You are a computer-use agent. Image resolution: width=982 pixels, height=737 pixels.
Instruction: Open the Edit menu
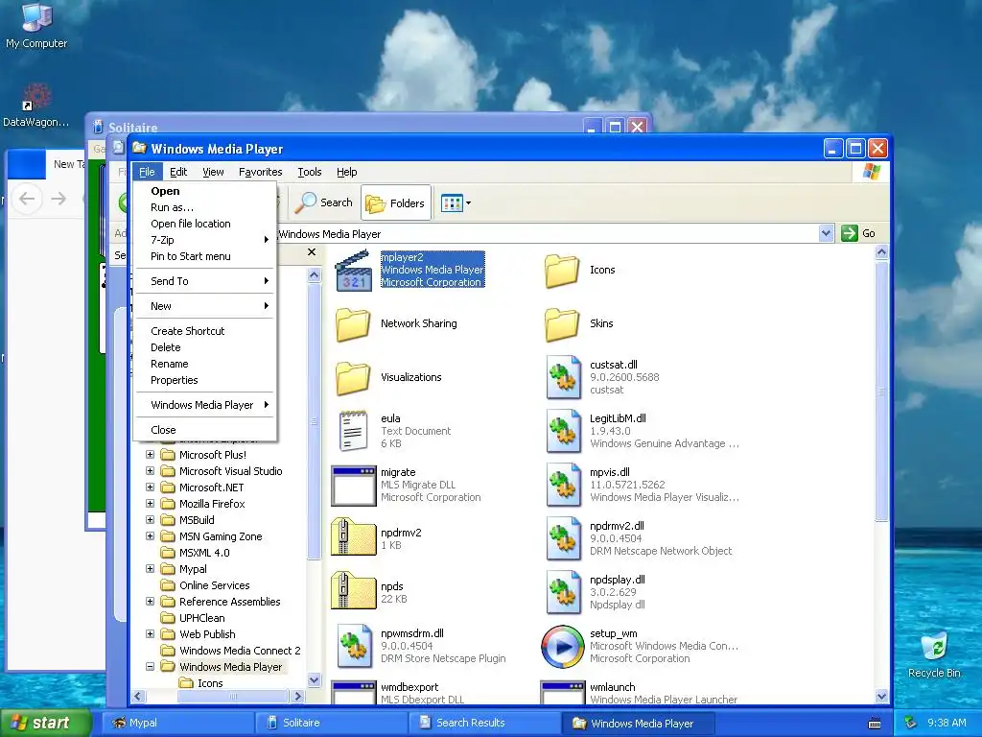coord(177,172)
